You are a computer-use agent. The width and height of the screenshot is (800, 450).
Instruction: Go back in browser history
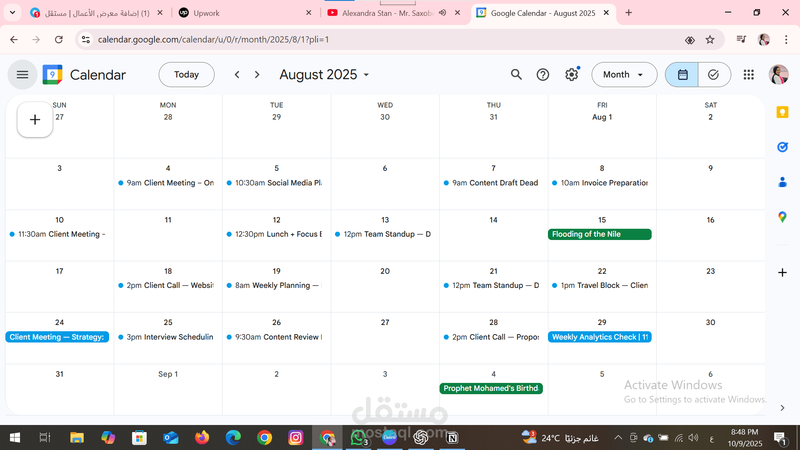click(14, 40)
